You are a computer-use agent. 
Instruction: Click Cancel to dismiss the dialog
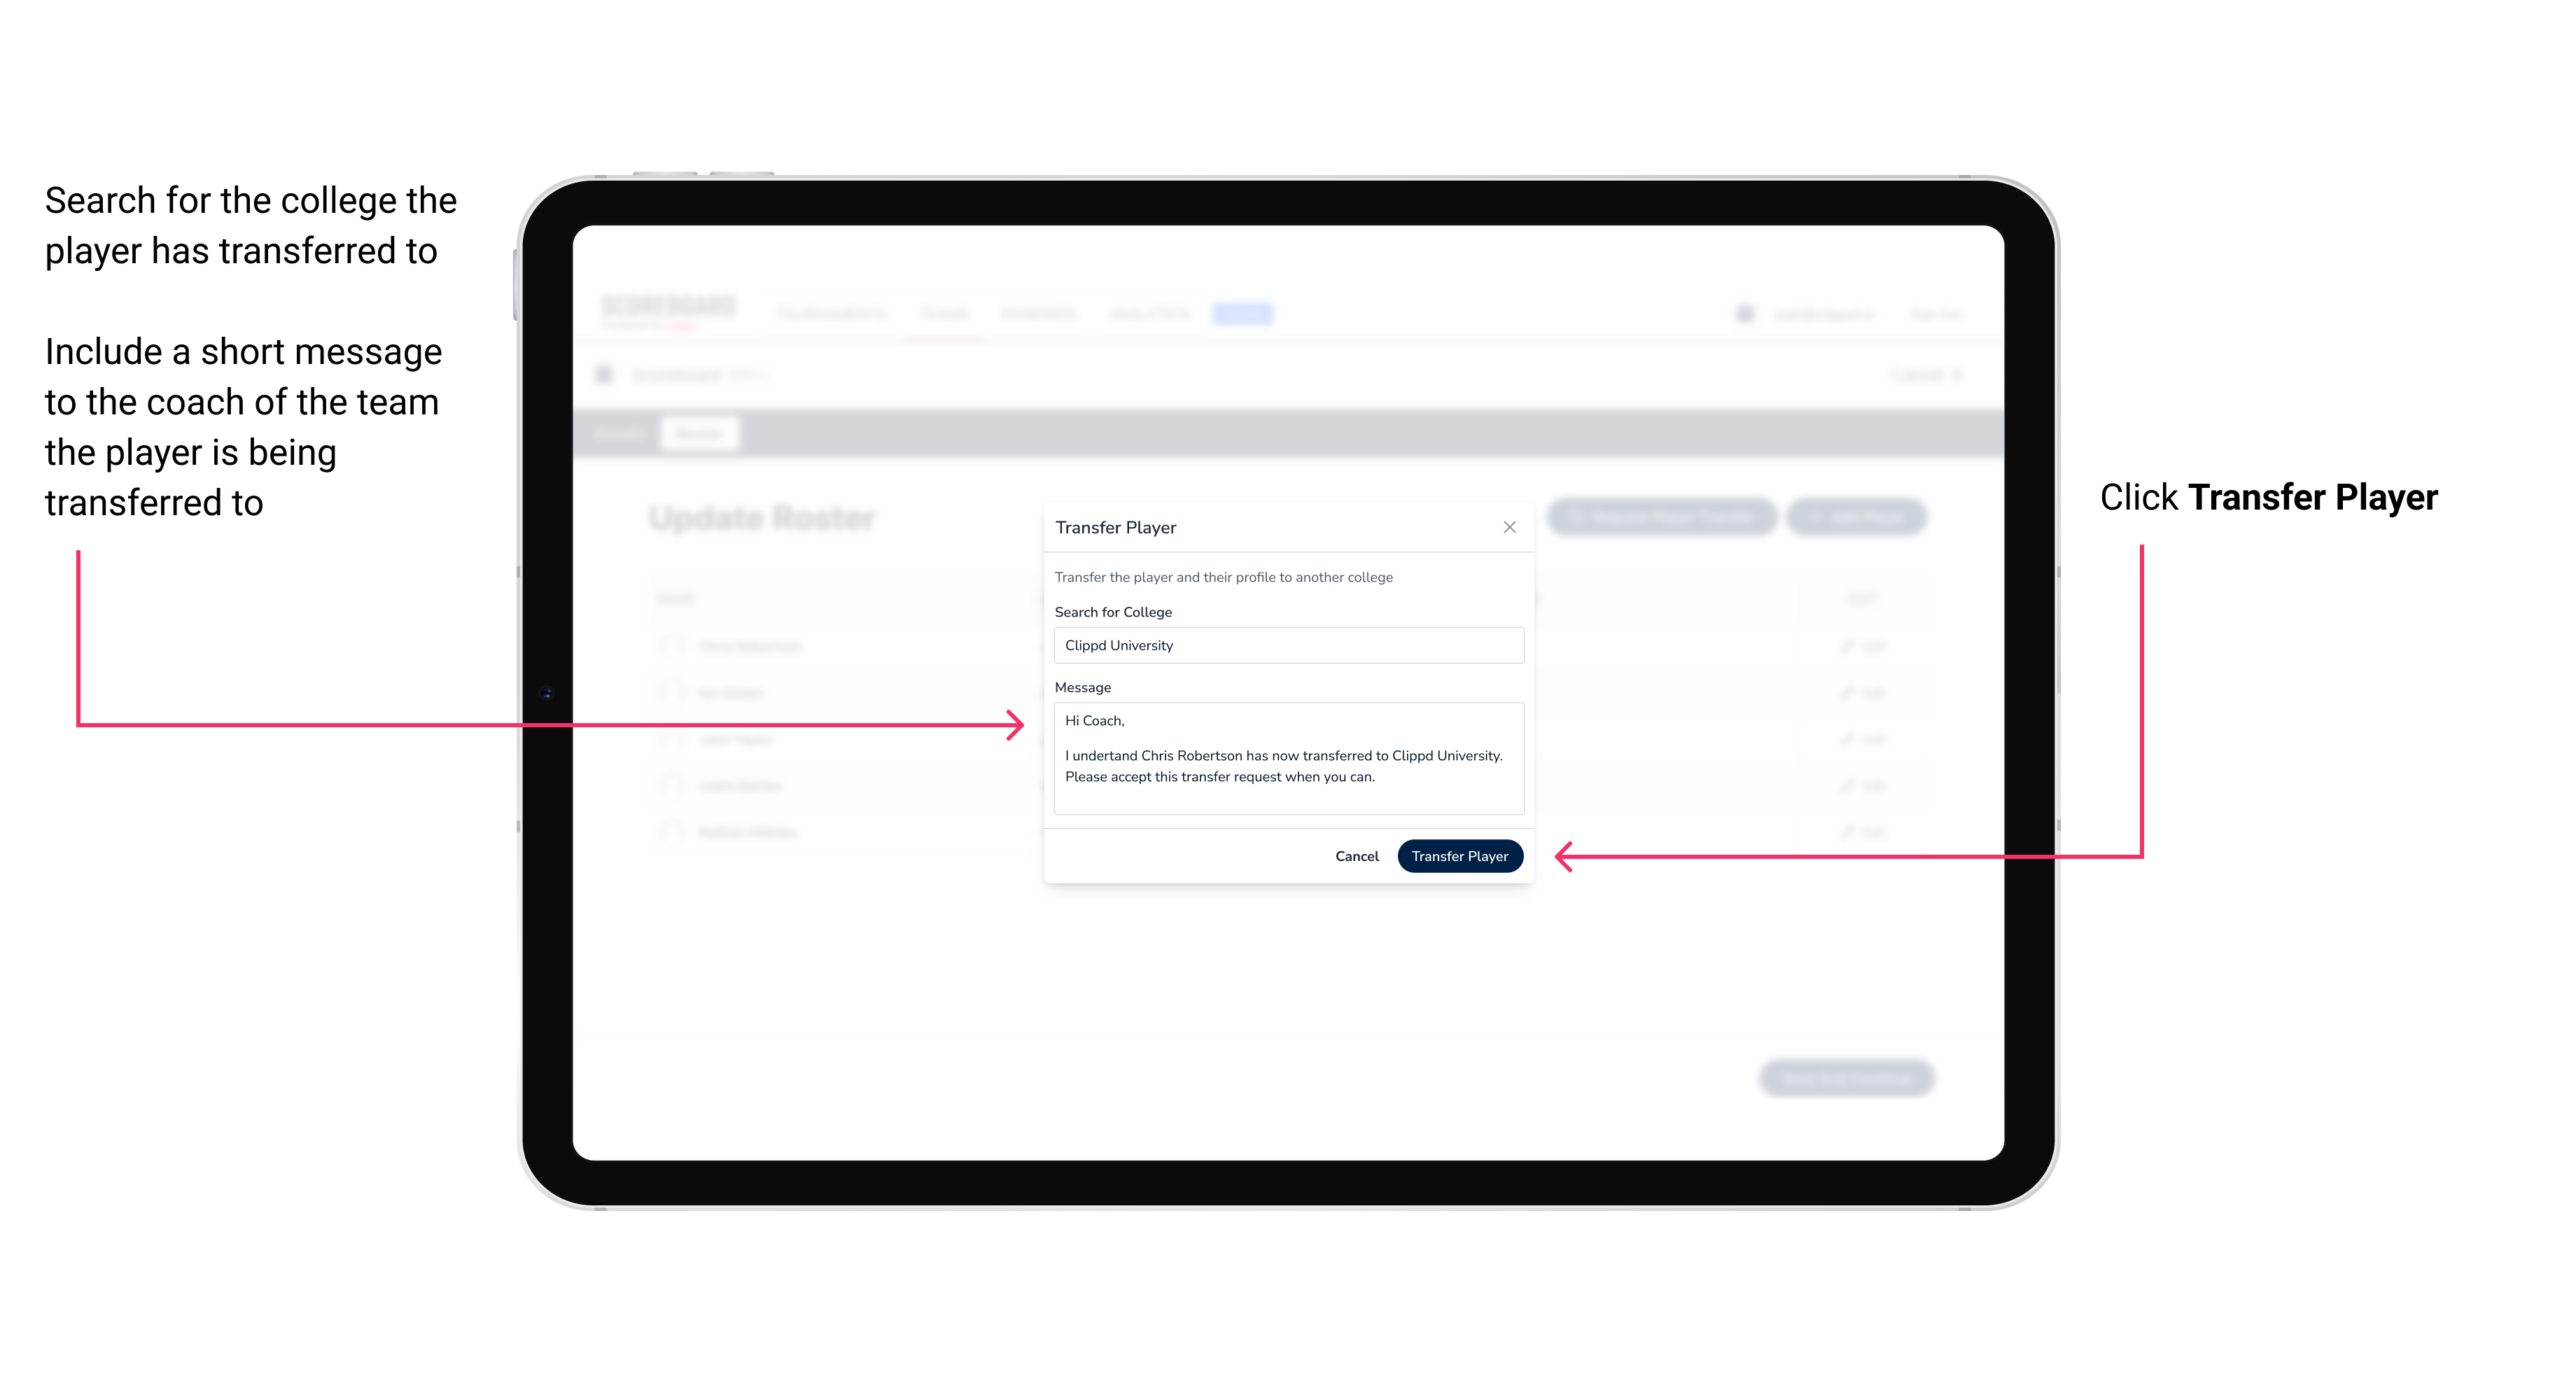pyautogui.click(x=1358, y=855)
